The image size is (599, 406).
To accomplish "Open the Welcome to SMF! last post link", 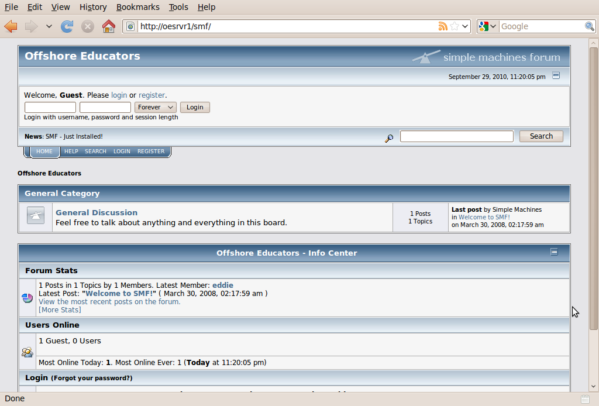I will pyautogui.click(x=484, y=217).
